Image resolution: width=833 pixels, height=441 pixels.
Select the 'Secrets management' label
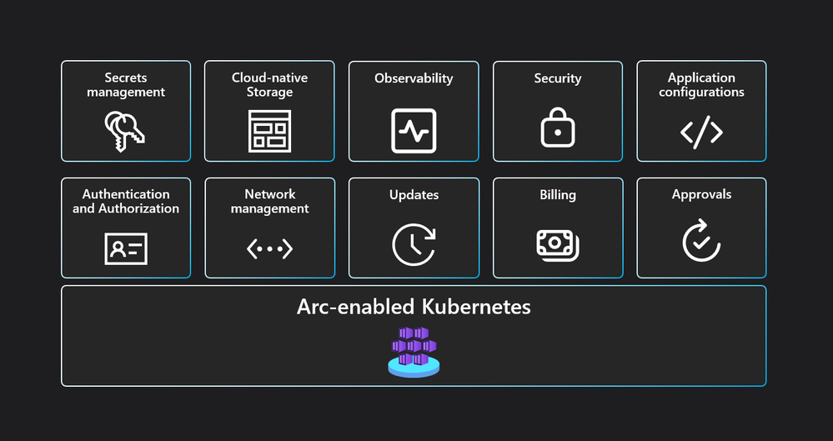point(126,85)
